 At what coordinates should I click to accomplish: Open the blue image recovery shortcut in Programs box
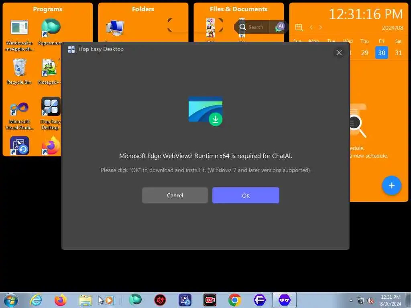click(19, 146)
